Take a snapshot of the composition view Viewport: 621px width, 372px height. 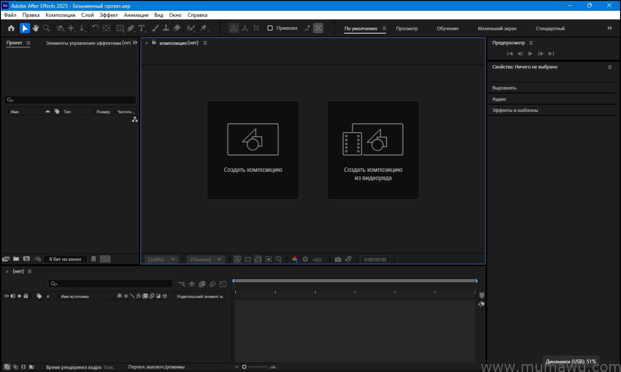[338, 259]
